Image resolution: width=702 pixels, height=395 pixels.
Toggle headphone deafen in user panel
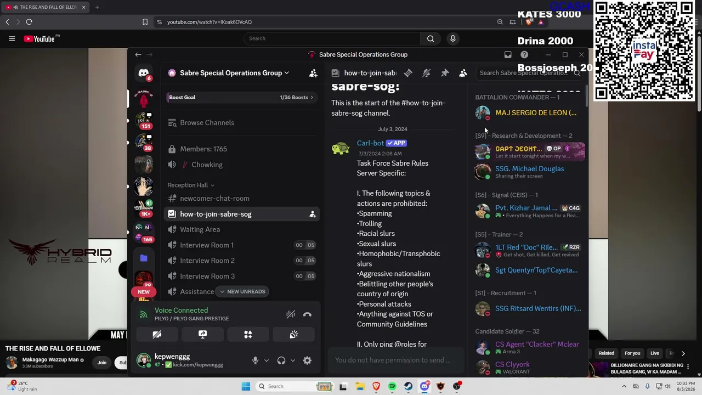[281, 360]
